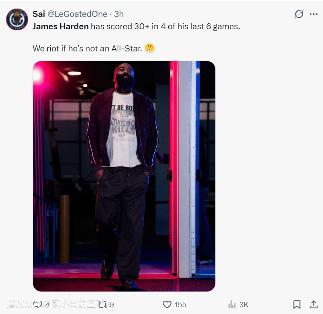Click the reply count number 4
The image size is (323, 314).
[x=47, y=305]
